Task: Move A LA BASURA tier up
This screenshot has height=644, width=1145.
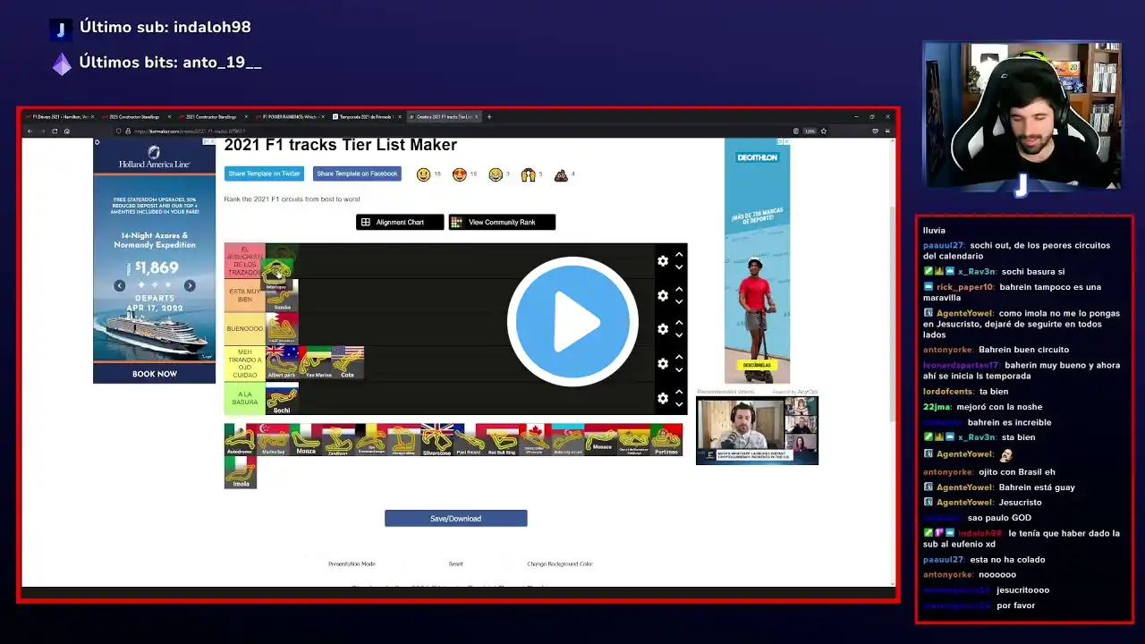Action: [x=679, y=392]
